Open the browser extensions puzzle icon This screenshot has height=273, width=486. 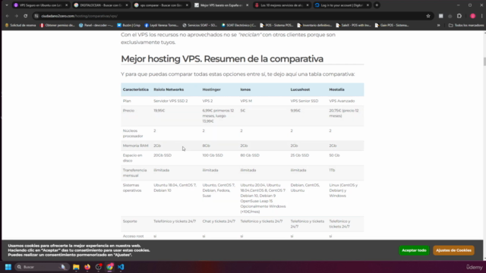click(x=459, y=16)
